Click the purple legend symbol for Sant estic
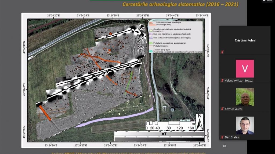 pos(151,34)
